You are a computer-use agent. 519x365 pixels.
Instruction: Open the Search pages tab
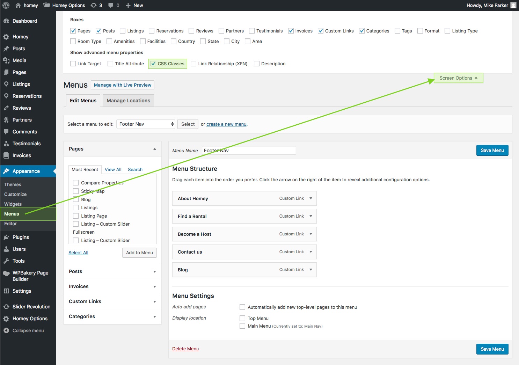pos(135,169)
